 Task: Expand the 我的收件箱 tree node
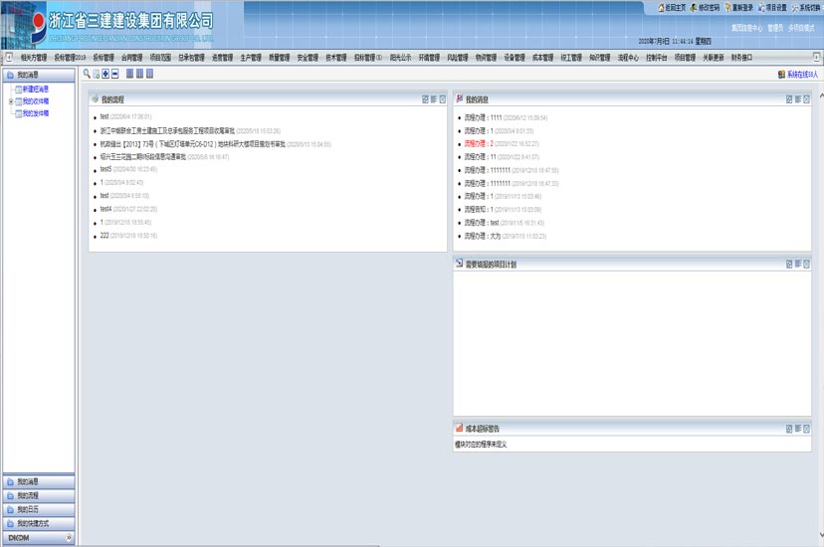click(10, 101)
